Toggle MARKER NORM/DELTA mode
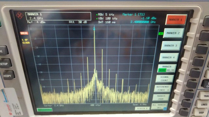 click(x=167, y=68)
